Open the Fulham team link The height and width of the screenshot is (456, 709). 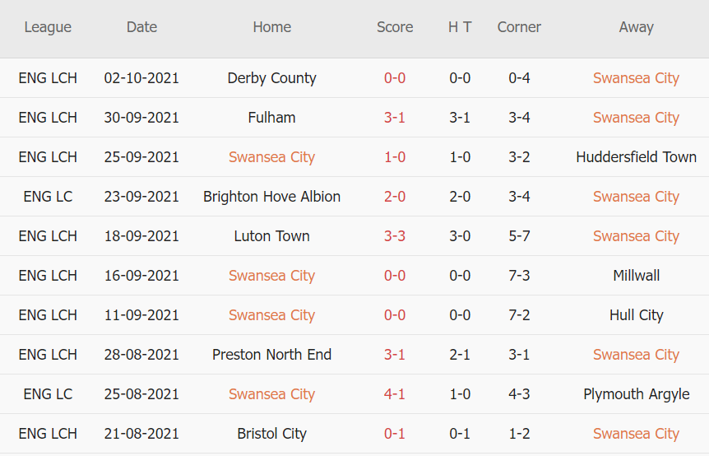(271, 118)
